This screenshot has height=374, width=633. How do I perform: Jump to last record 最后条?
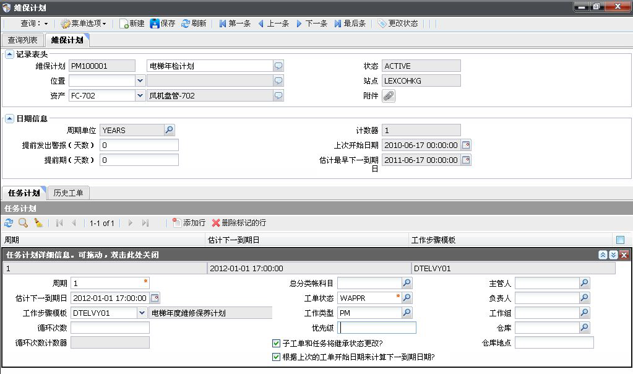(x=350, y=24)
